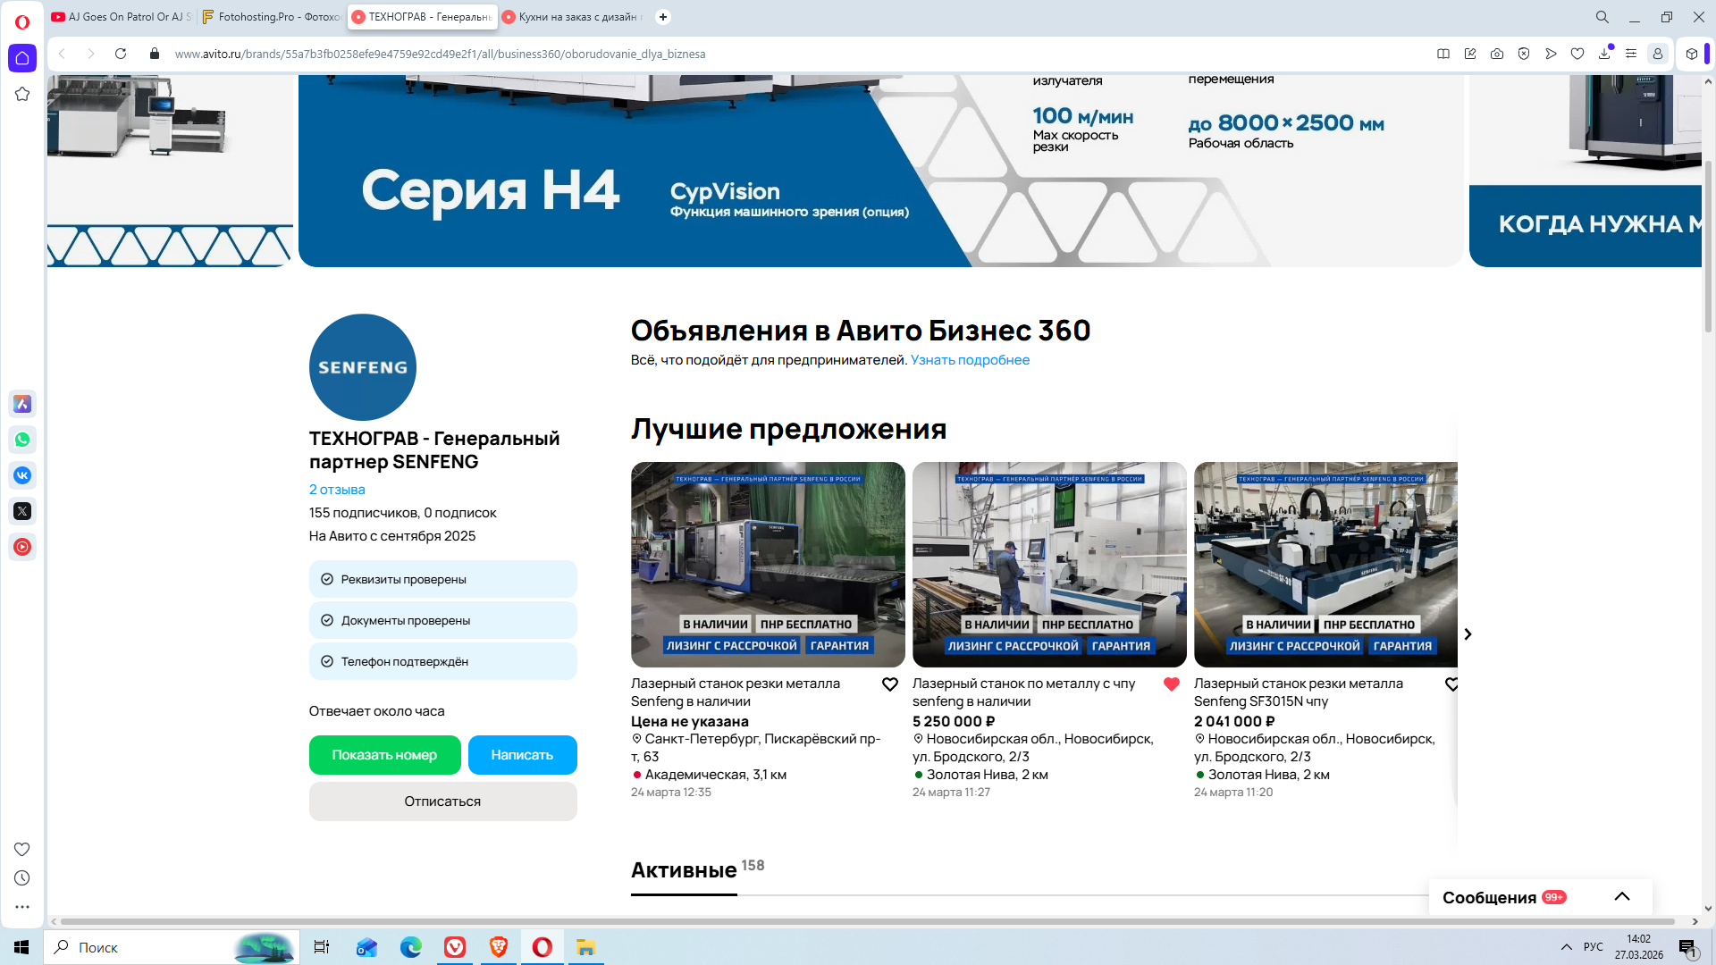Viewport: 1716px width, 965px height.
Task: Open WhatsApp in Opera sidebar
Action: pos(22,440)
